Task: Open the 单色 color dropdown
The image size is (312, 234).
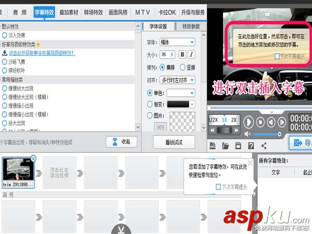Action: pyautogui.click(x=181, y=93)
